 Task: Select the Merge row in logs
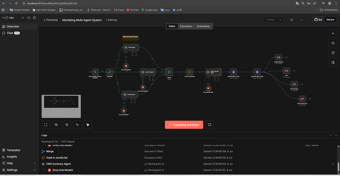click(x=188, y=152)
